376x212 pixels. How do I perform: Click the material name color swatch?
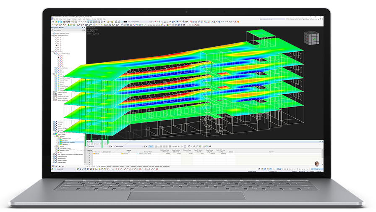click(x=94, y=154)
